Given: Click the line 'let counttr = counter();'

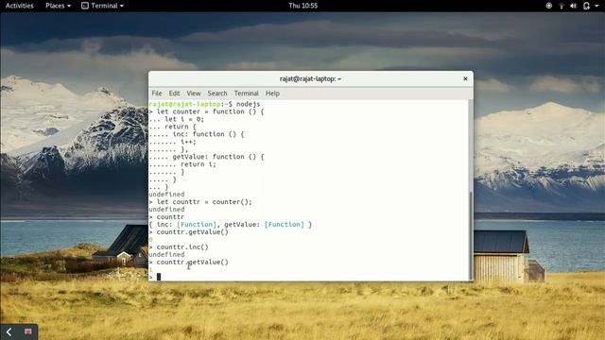Looking at the screenshot, I should point(204,202).
